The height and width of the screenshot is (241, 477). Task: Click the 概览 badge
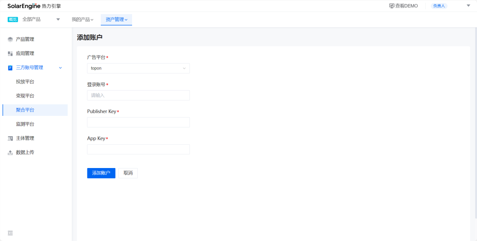pos(13,19)
